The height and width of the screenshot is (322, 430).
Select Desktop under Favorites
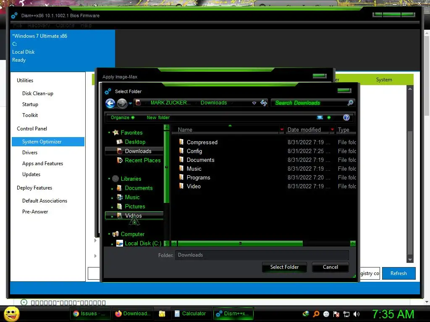(135, 142)
